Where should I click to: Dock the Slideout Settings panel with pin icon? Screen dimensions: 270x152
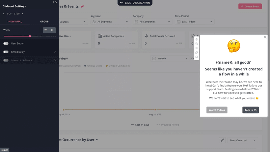click(x=53, y=2)
